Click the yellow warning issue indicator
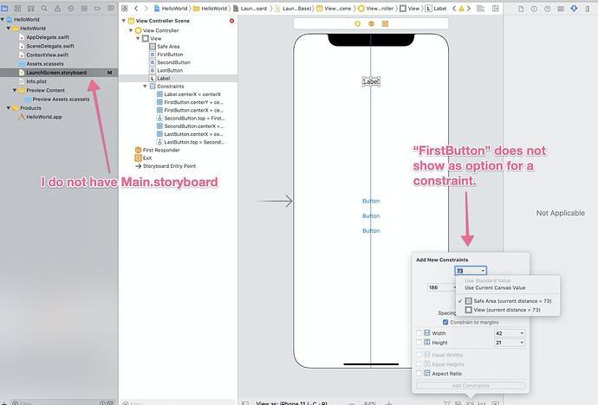The image size is (598, 405). click(461, 8)
